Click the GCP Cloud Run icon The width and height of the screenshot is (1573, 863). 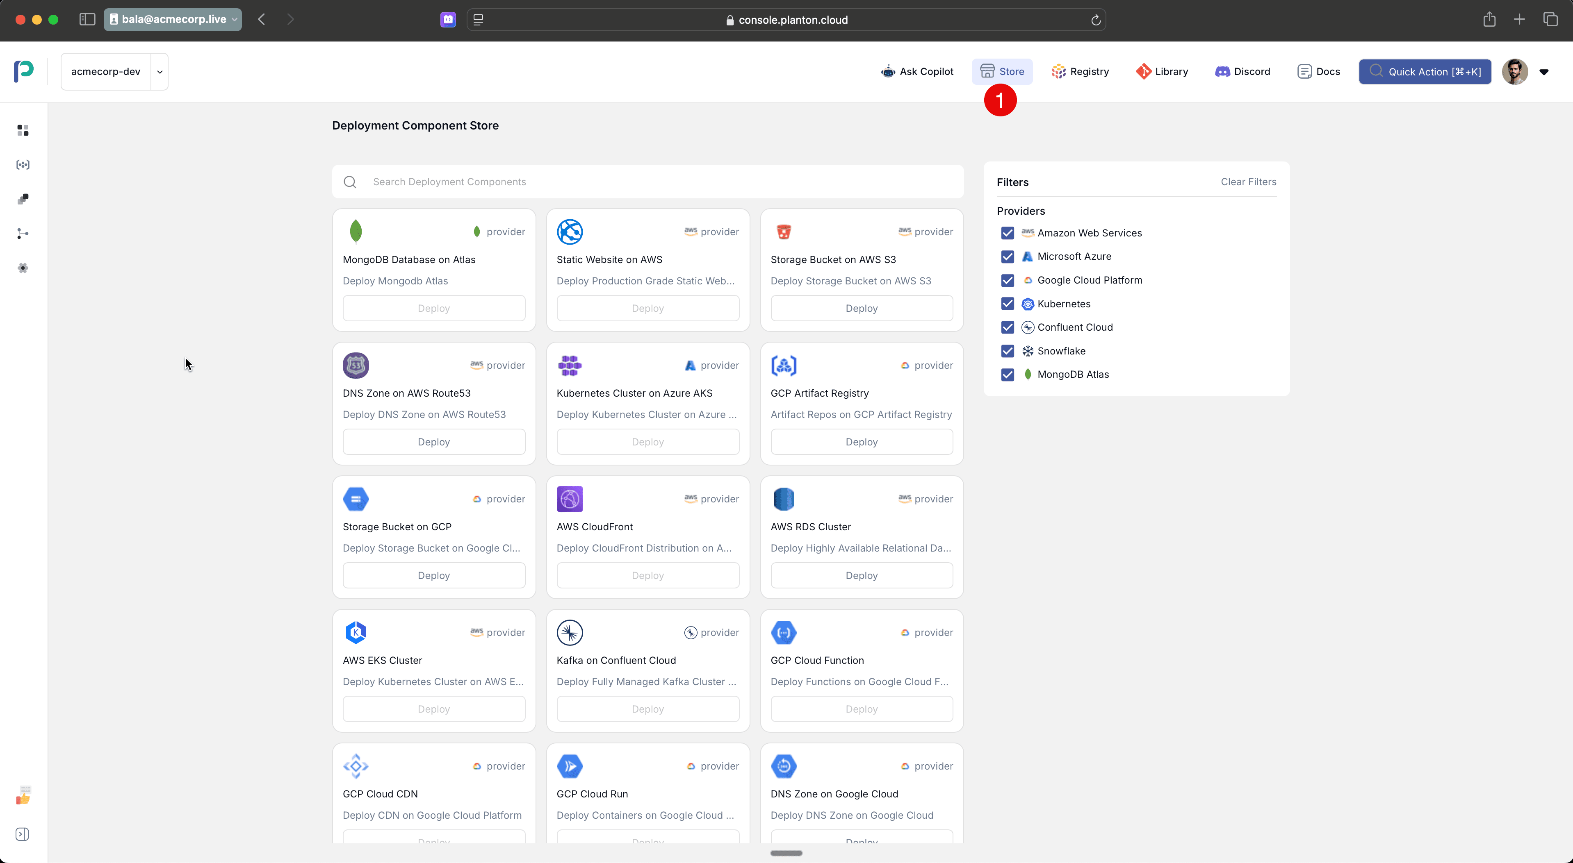570,766
